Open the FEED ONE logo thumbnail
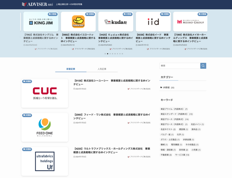Image resolution: width=232 pixels, height=178 pixels. 45,127
